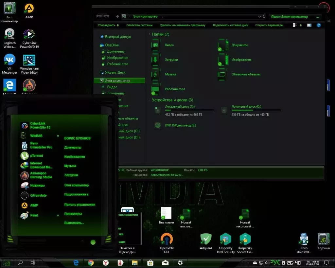Viewport: 335px width, 268px height.
Task: Click Удалить или изменить программу
Action: click(x=183, y=25)
